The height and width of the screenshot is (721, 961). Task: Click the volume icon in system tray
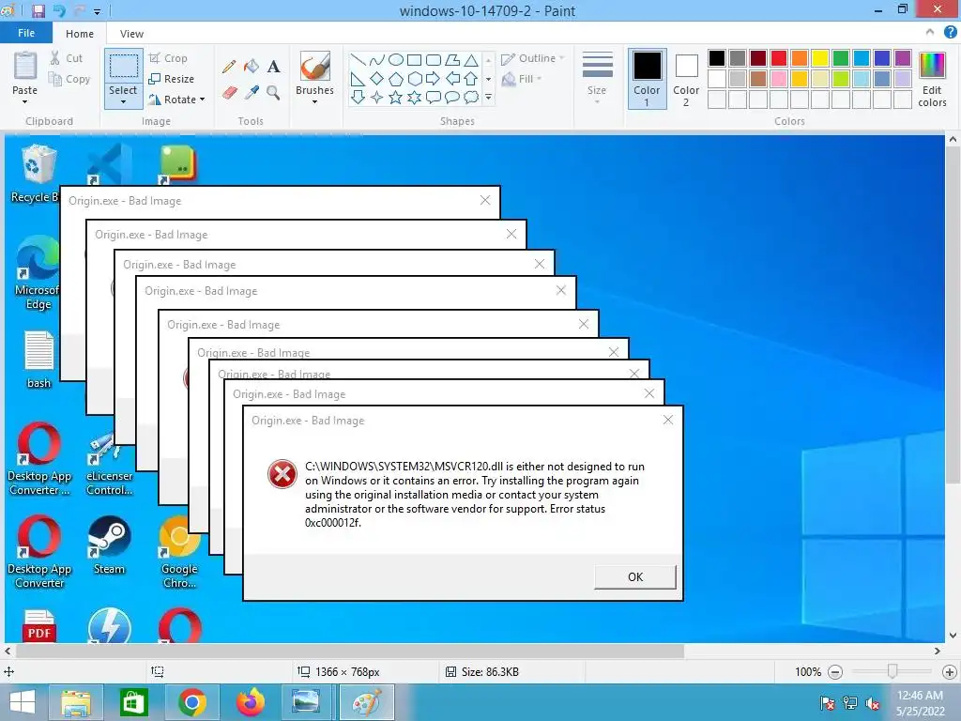[873, 704]
